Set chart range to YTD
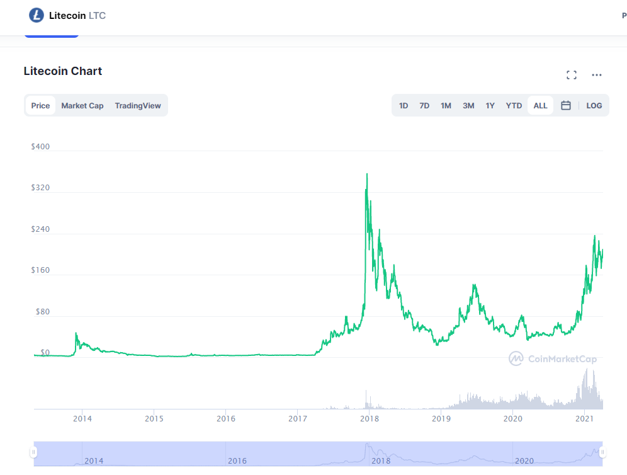Image resolution: width=627 pixels, height=475 pixels. 514,106
